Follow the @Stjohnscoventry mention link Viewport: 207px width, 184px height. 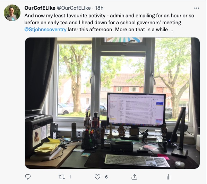[45, 30]
